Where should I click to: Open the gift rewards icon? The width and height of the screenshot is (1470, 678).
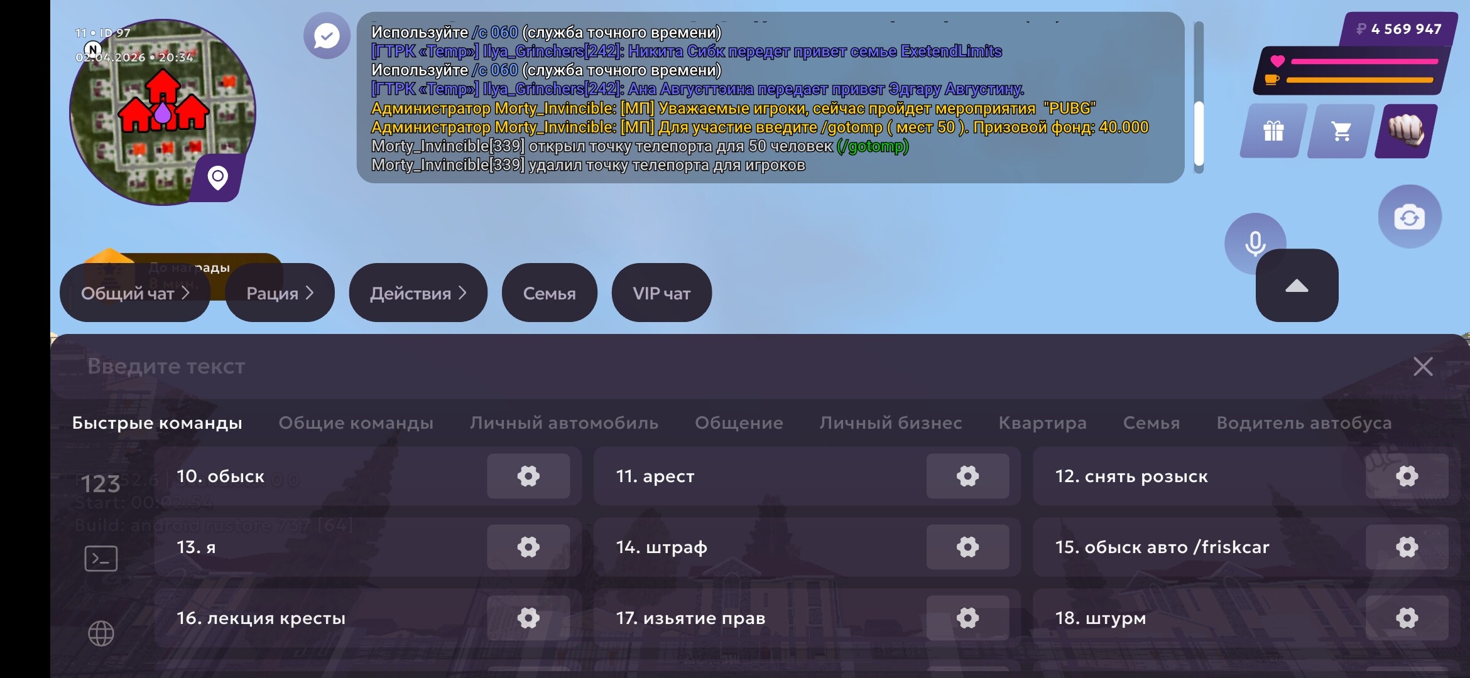pos(1273,131)
